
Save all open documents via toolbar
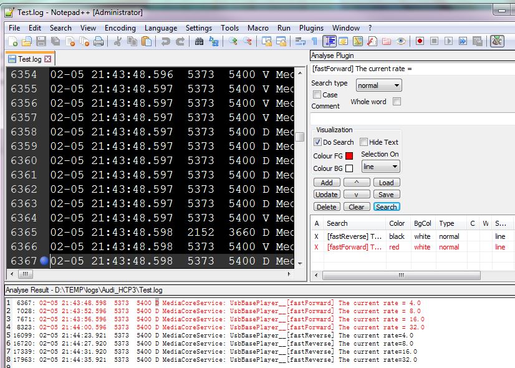click(56, 41)
